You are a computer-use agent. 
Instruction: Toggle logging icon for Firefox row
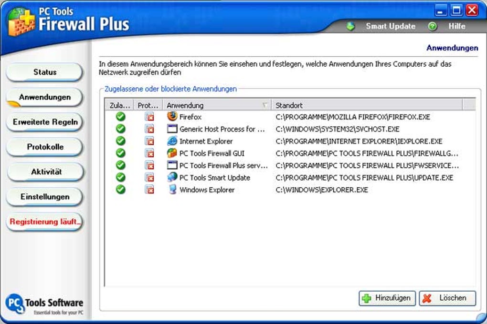tap(149, 117)
